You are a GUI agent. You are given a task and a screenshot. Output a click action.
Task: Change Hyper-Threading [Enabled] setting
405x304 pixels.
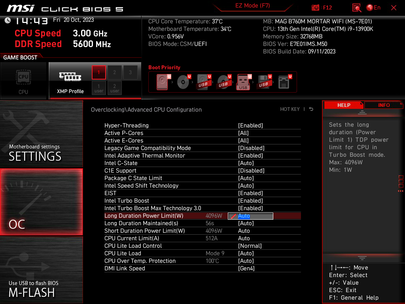[250, 125]
